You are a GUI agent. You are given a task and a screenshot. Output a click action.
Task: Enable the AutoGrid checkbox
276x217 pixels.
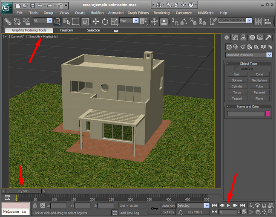point(237,69)
